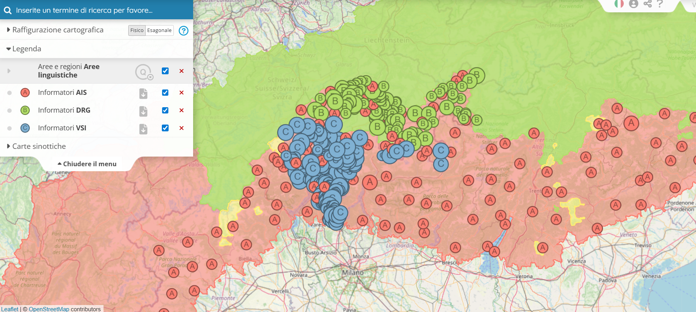Open the OpenStreetMap attribution link
696x312 pixels.
point(49,309)
